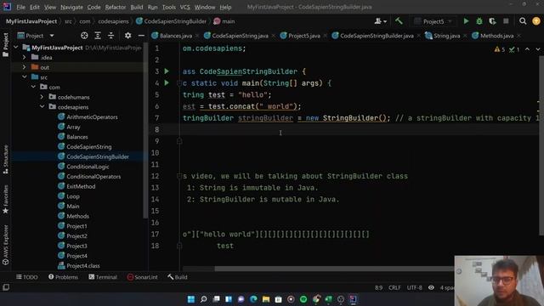Open the SonarLint tool window
Image resolution: width=544 pixels, height=306 pixels.
point(142,277)
